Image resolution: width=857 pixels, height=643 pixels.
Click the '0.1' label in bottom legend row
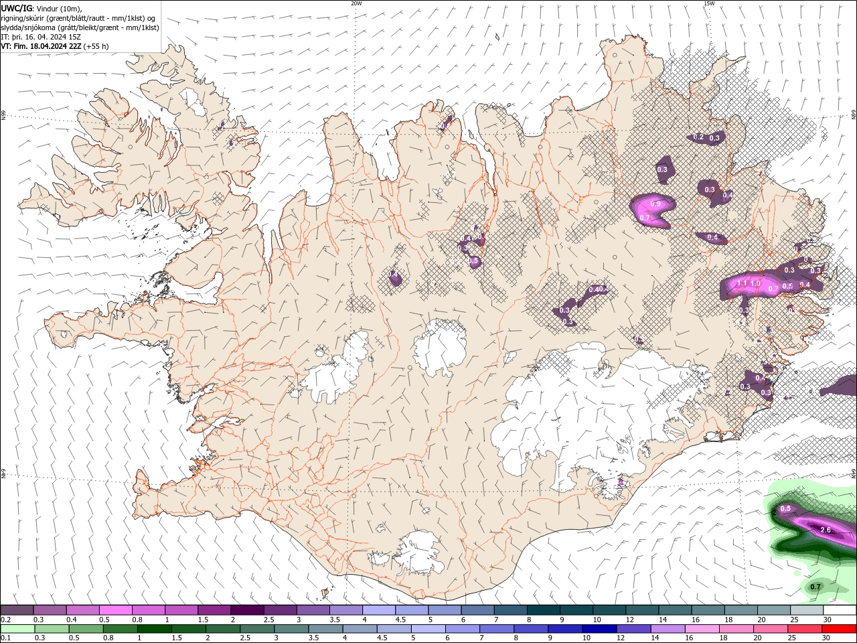point(6,638)
